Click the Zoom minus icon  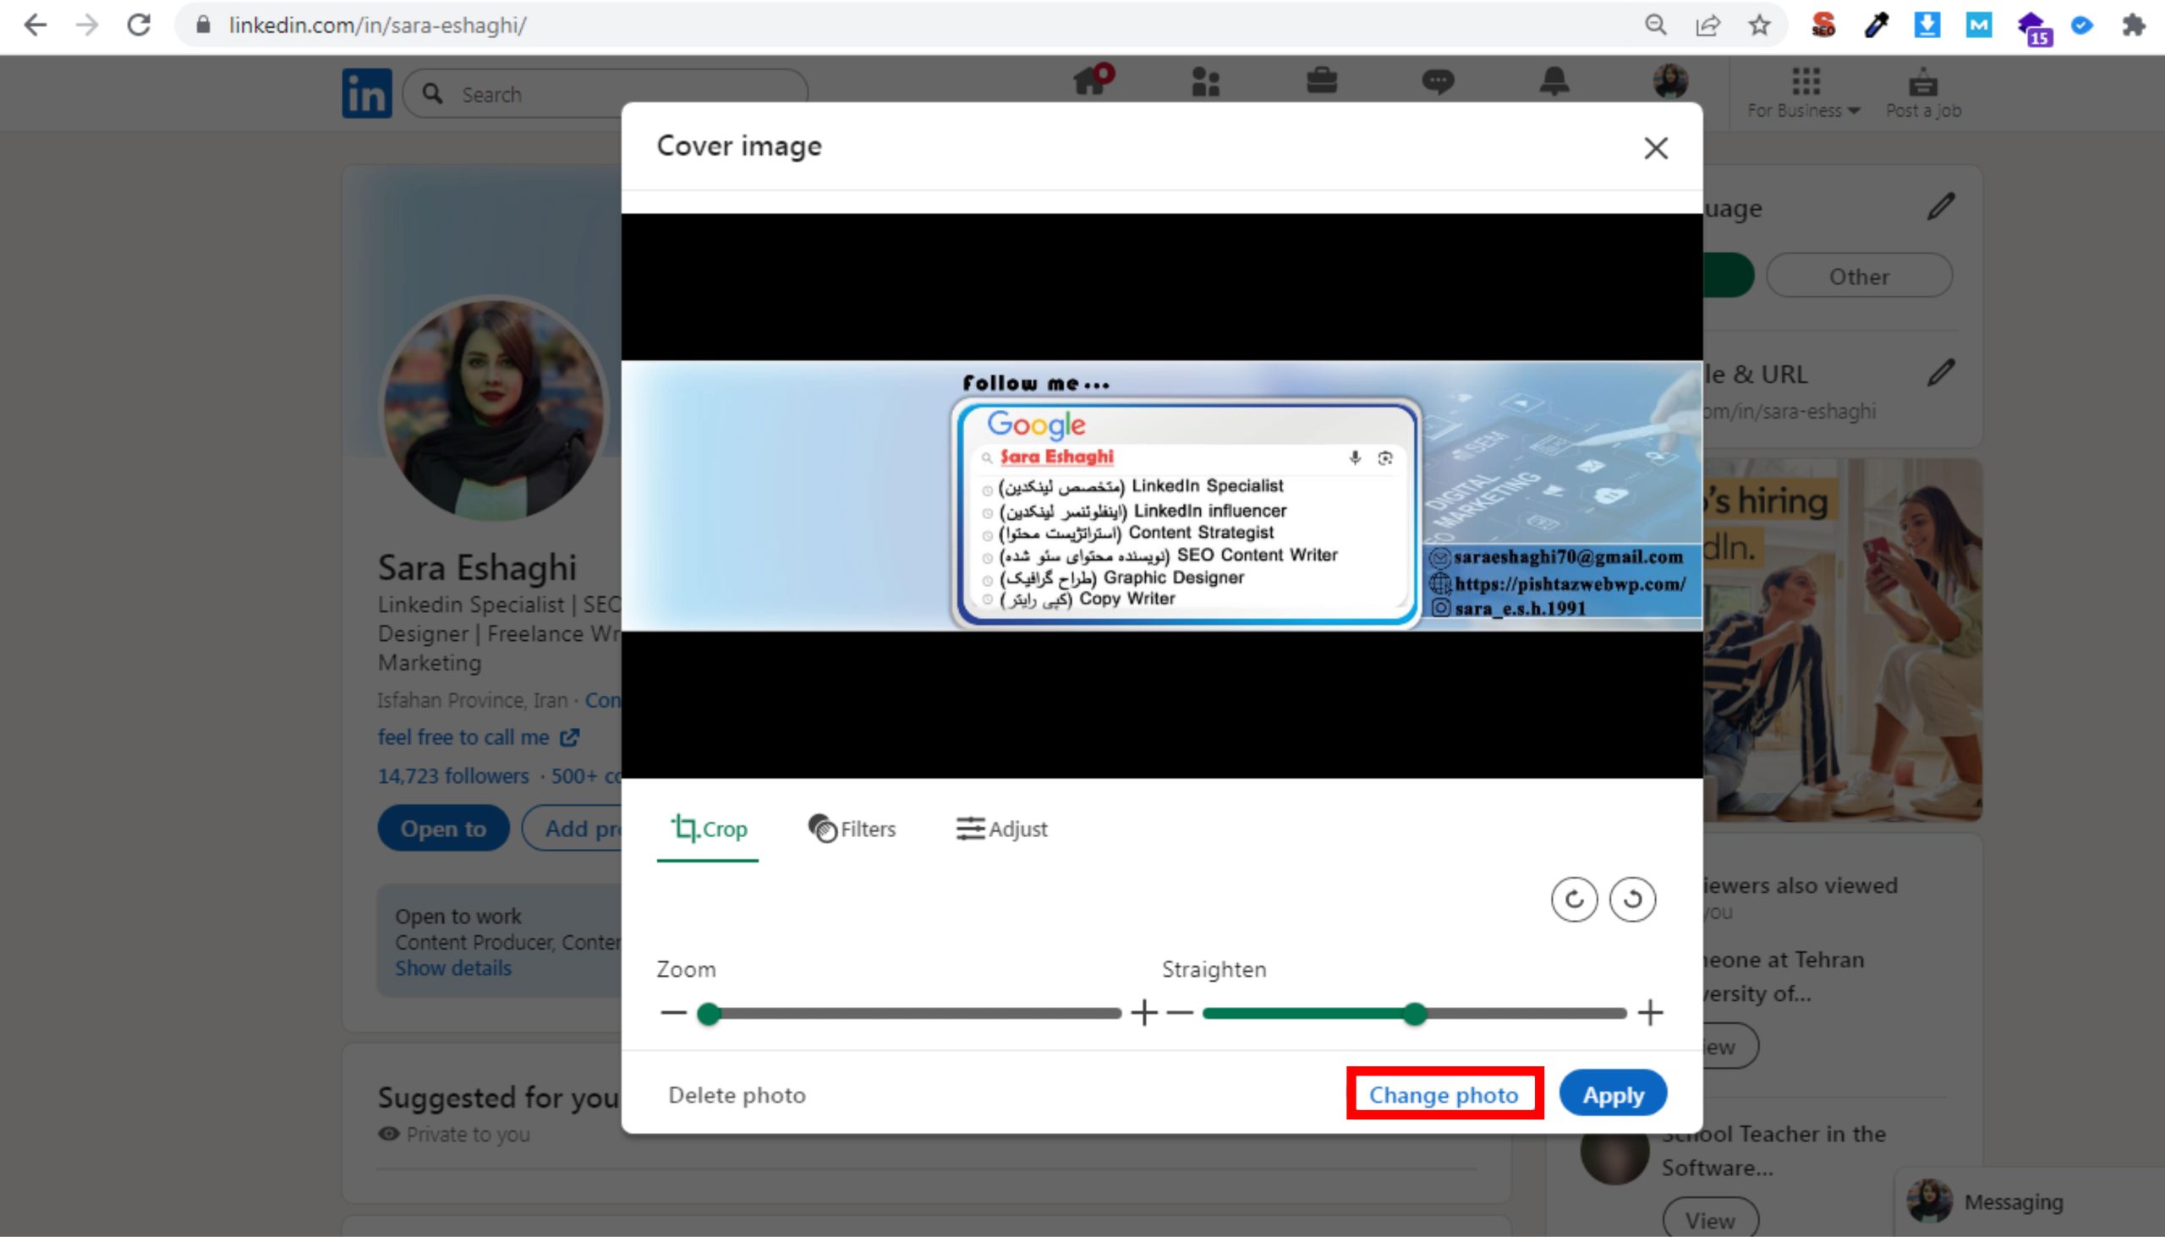coord(673,1012)
